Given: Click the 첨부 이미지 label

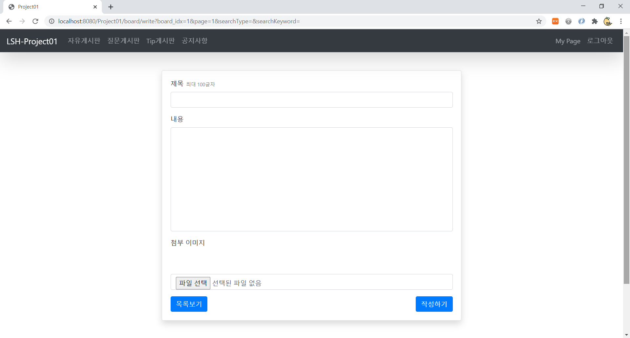Looking at the screenshot, I should click(188, 243).
